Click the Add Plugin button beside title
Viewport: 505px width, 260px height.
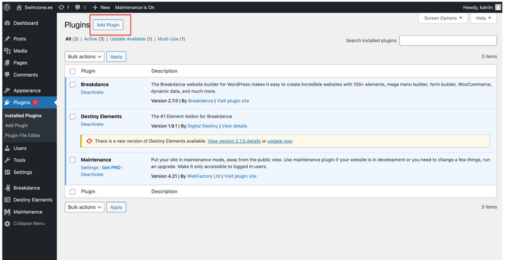pyautogui.click(x=108, y=25)
